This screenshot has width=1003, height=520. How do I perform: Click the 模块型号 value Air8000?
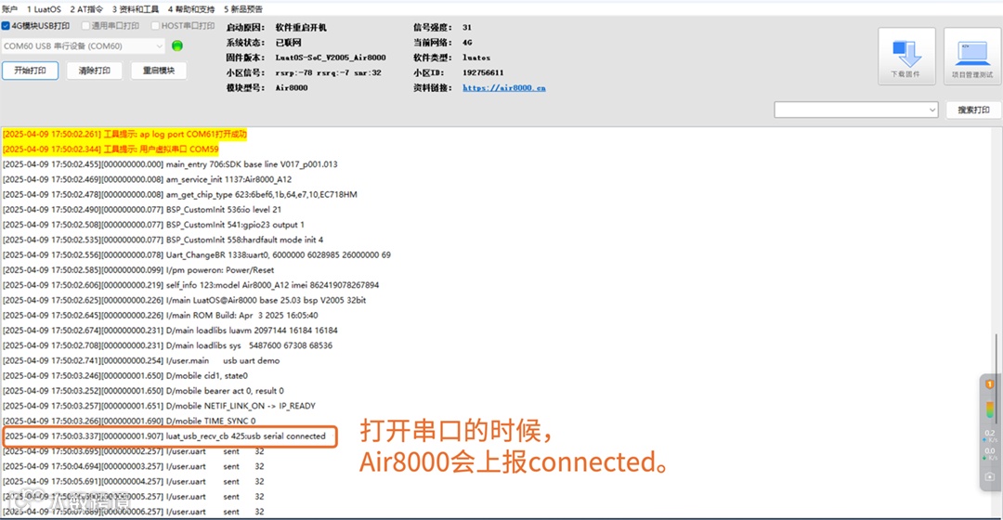tap(291, 87)
